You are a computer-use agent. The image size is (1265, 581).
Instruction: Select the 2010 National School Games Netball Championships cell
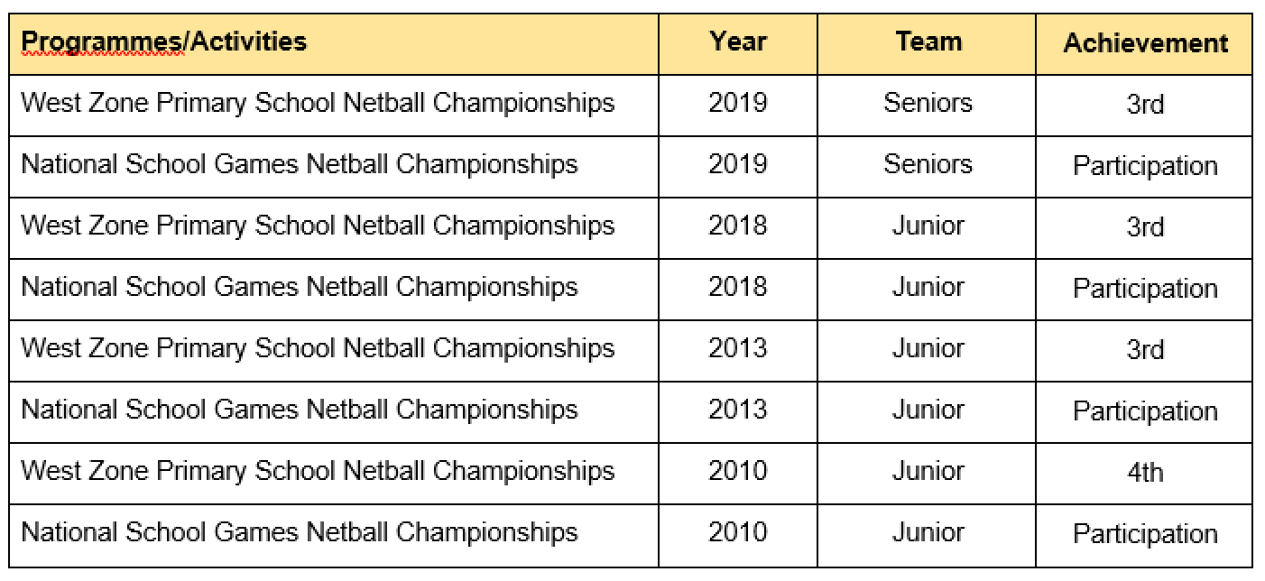[x=334, y=536]
